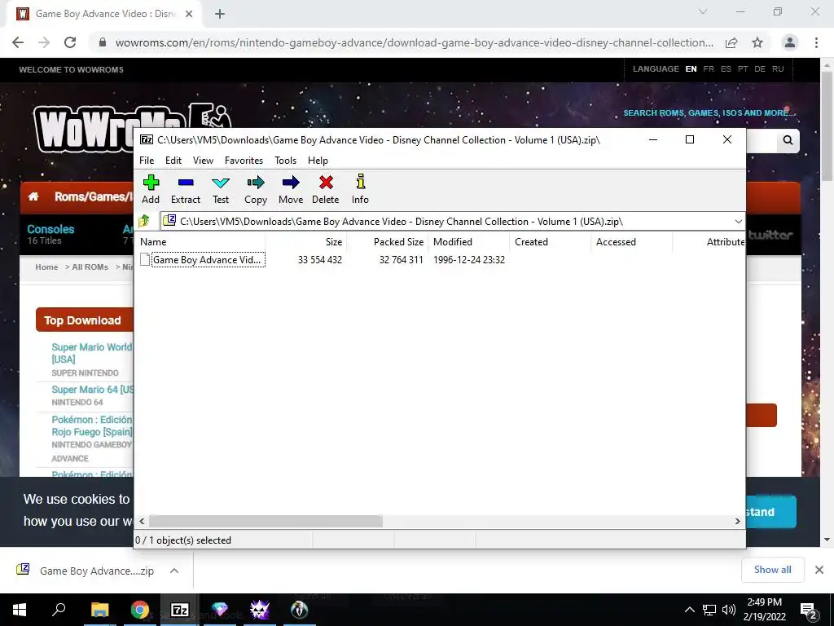
Task: Click the Add button in 7-Zip toolbar
Action: 151,189
